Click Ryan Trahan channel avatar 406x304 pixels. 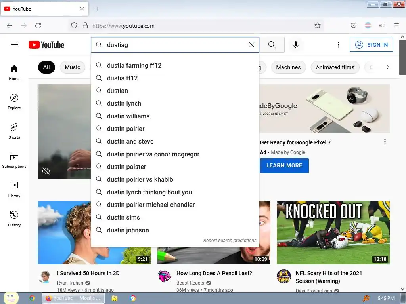45,277
